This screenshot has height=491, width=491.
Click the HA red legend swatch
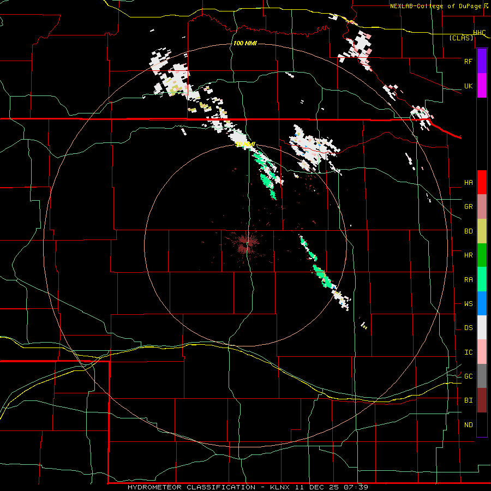482,182
